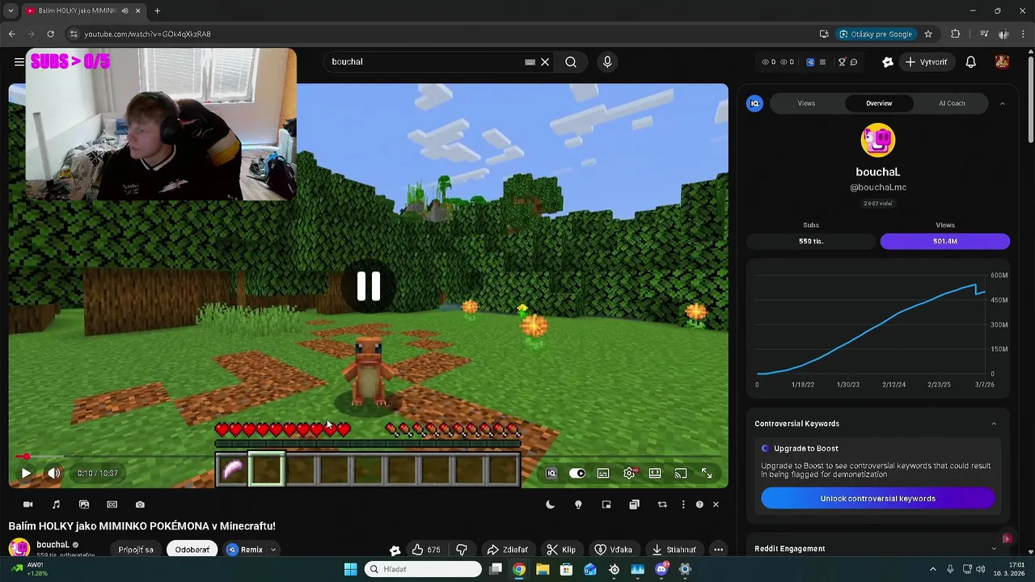
Task: Collapse the vidIQ panel with top chevron
Action: (x=1002, y=103)
